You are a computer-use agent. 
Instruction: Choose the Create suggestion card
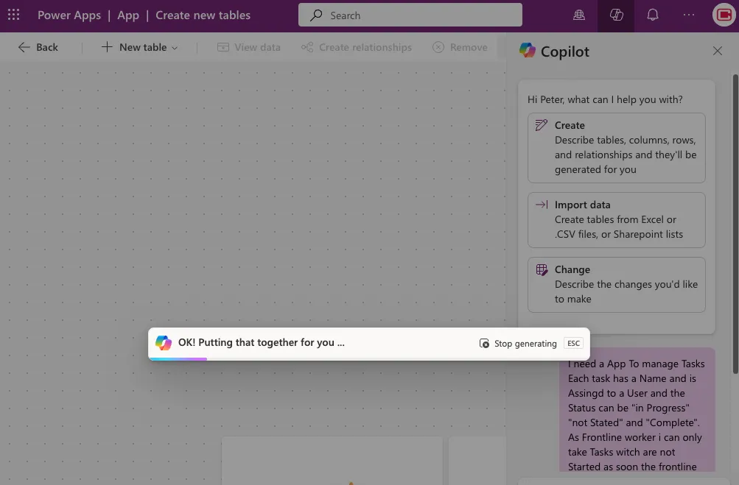pyautogui.click(x=616, y=147)
